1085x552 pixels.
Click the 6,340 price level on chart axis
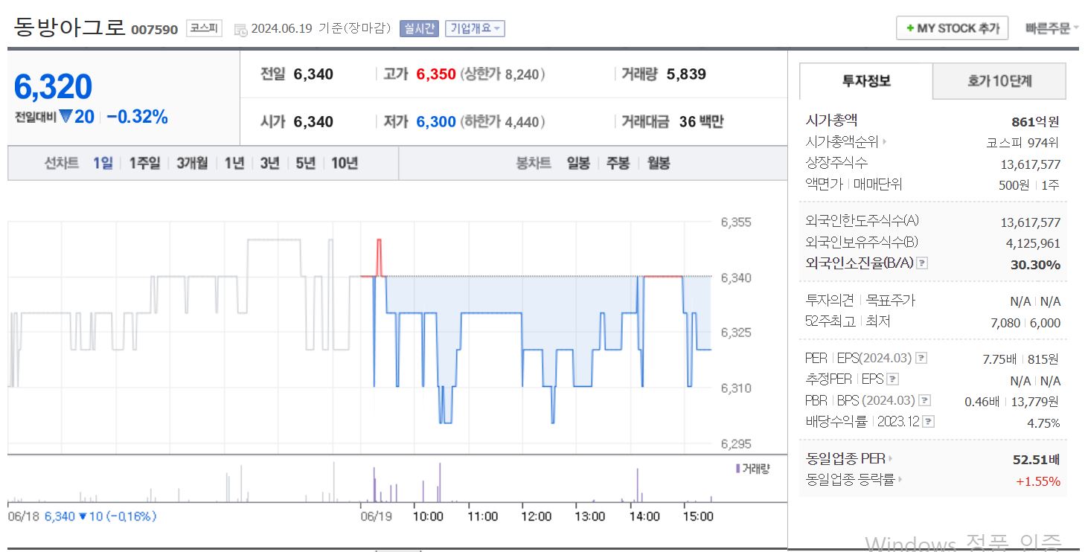(x=736, y=277)
